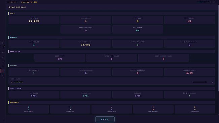Click the most killed progress bar

pos(199,82)
